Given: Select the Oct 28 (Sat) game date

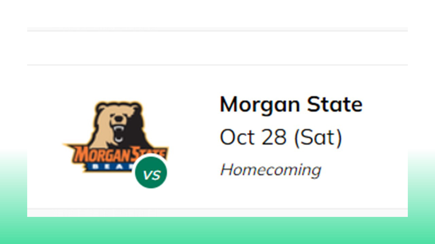Looking at the screenshot, I should [x=281, y=137].
